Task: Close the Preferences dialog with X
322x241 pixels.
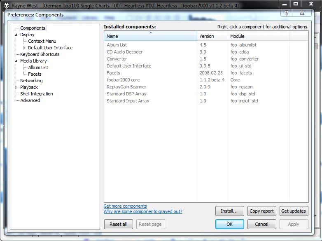Action: (302, 13)
